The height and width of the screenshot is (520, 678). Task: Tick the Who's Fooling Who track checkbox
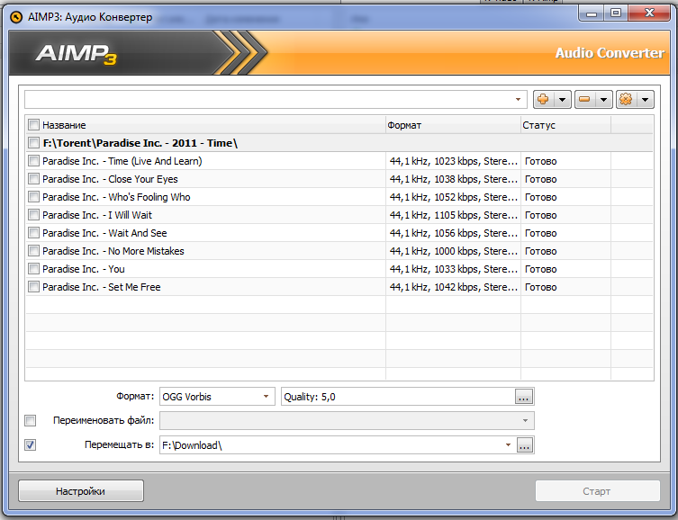(33, 196)
